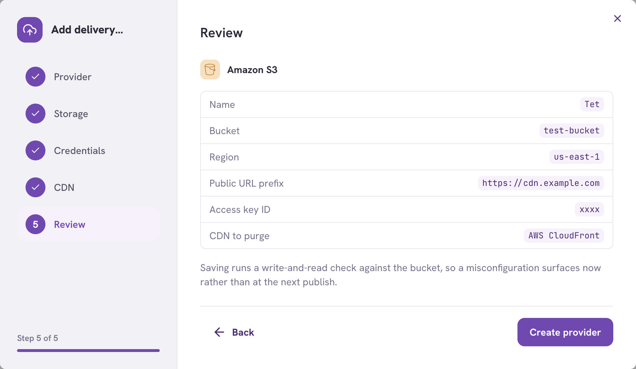The image size is (636, 369).
Task: Click the cloud upload icon beside Add delivery
Action: click(x=30, y=30)
